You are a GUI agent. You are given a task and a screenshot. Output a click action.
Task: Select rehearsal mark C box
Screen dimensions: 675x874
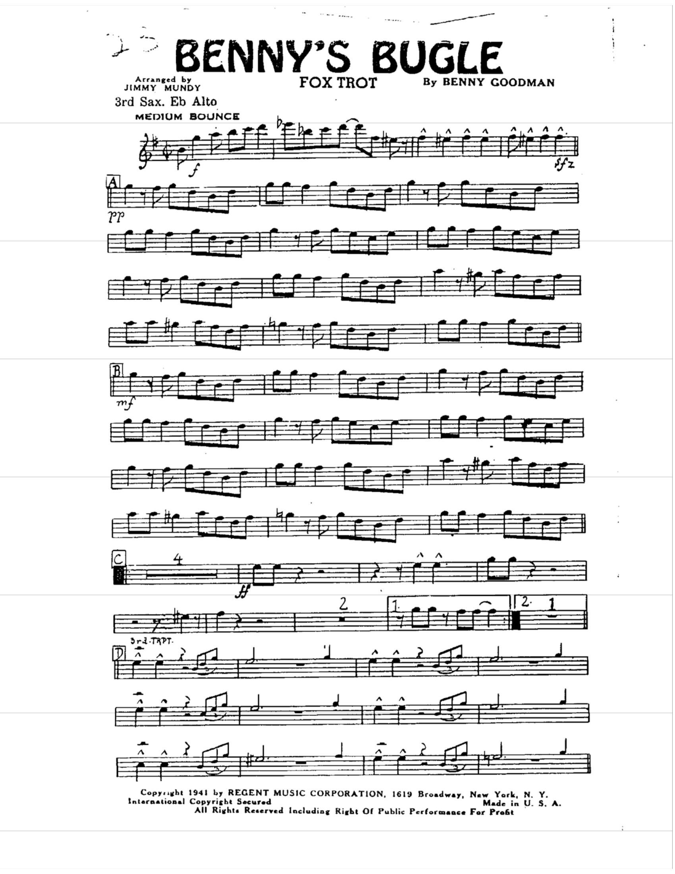[x=119, y=559]
